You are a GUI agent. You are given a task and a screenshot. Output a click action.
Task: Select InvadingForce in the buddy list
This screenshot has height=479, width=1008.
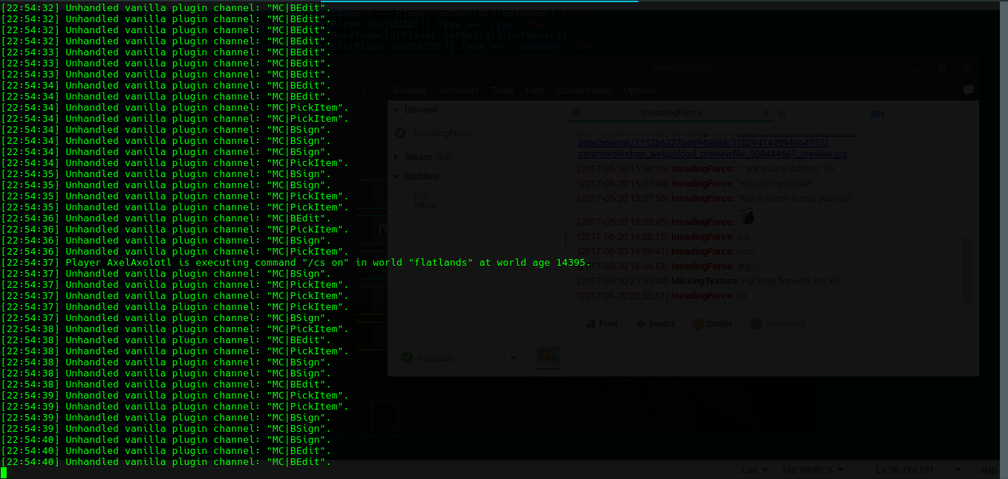click(443, 134)
